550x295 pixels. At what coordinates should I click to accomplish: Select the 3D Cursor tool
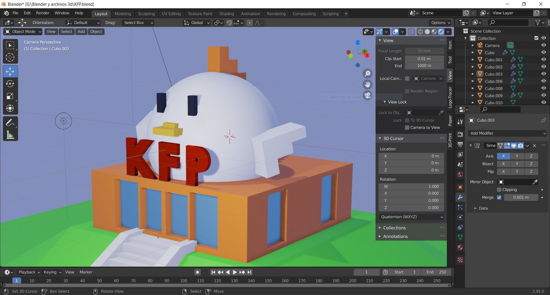(x=11, y=57)
